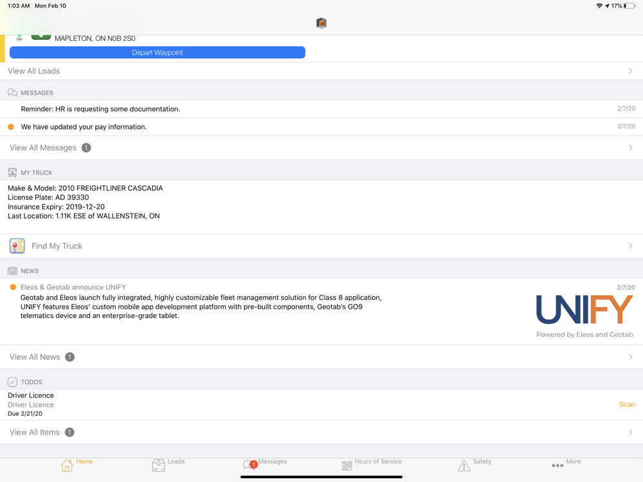Viewport: 643px width, 482px height.
Task: Tap the home indicator bar
Action: point(321,477)
